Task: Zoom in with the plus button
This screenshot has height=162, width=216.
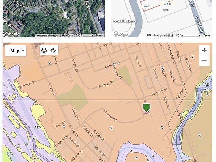Action: click(204, 50)
